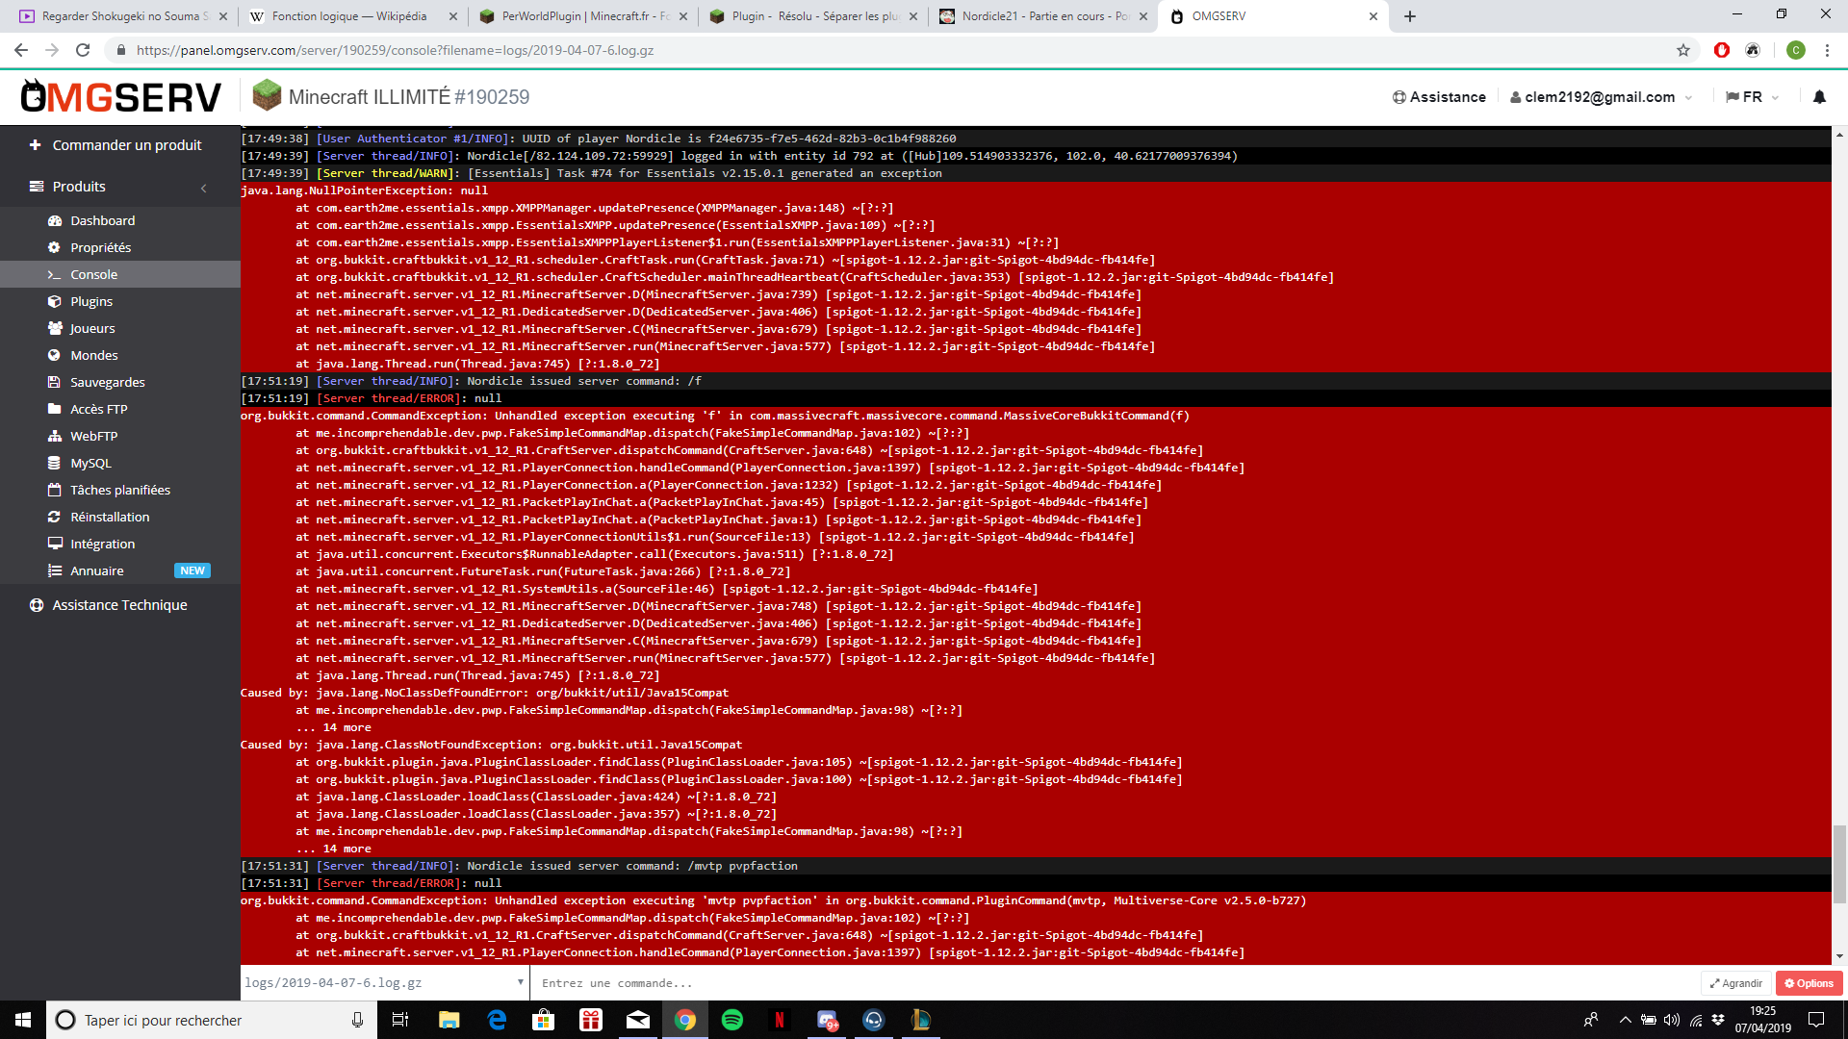The image size is (1848, 1039).
Task: Click the Accès FTP folder icon
Action: 55,409
